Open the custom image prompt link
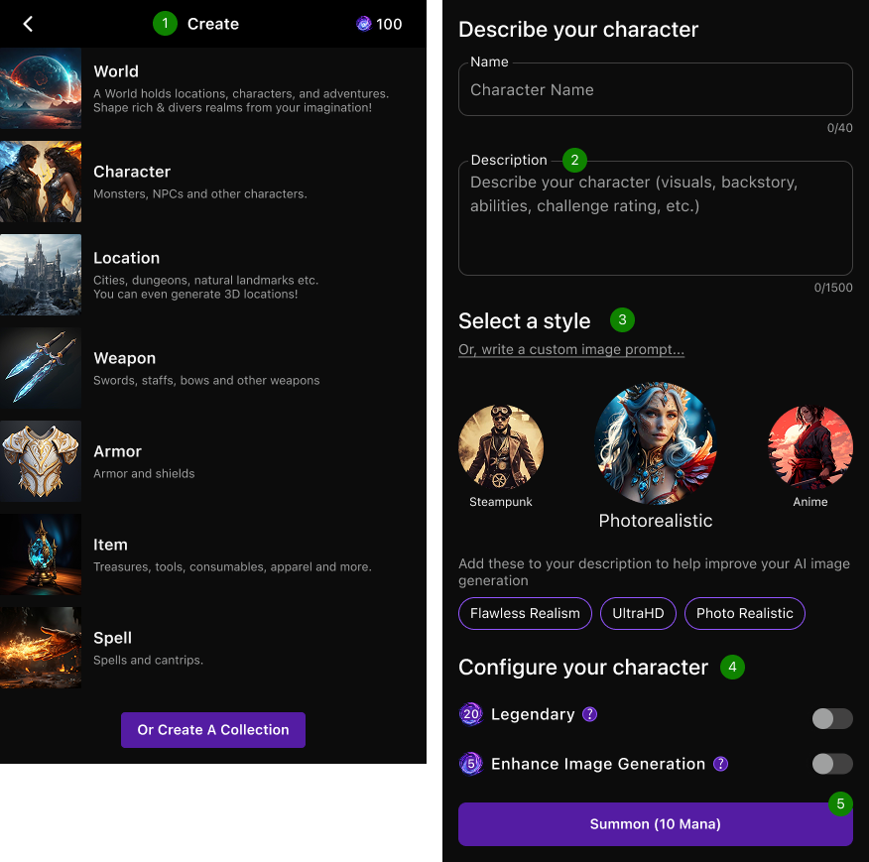869x862 pixels. point(570,350)
